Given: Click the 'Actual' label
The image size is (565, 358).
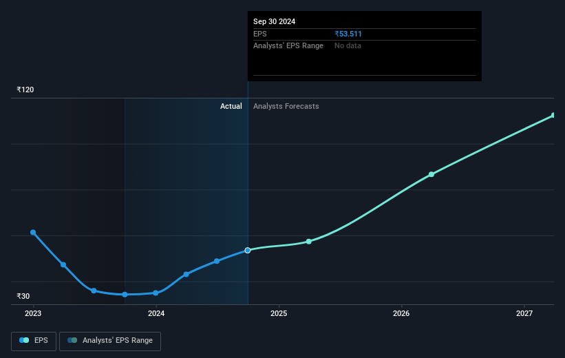Looking at the screenshot, I should tap(231, 106).
